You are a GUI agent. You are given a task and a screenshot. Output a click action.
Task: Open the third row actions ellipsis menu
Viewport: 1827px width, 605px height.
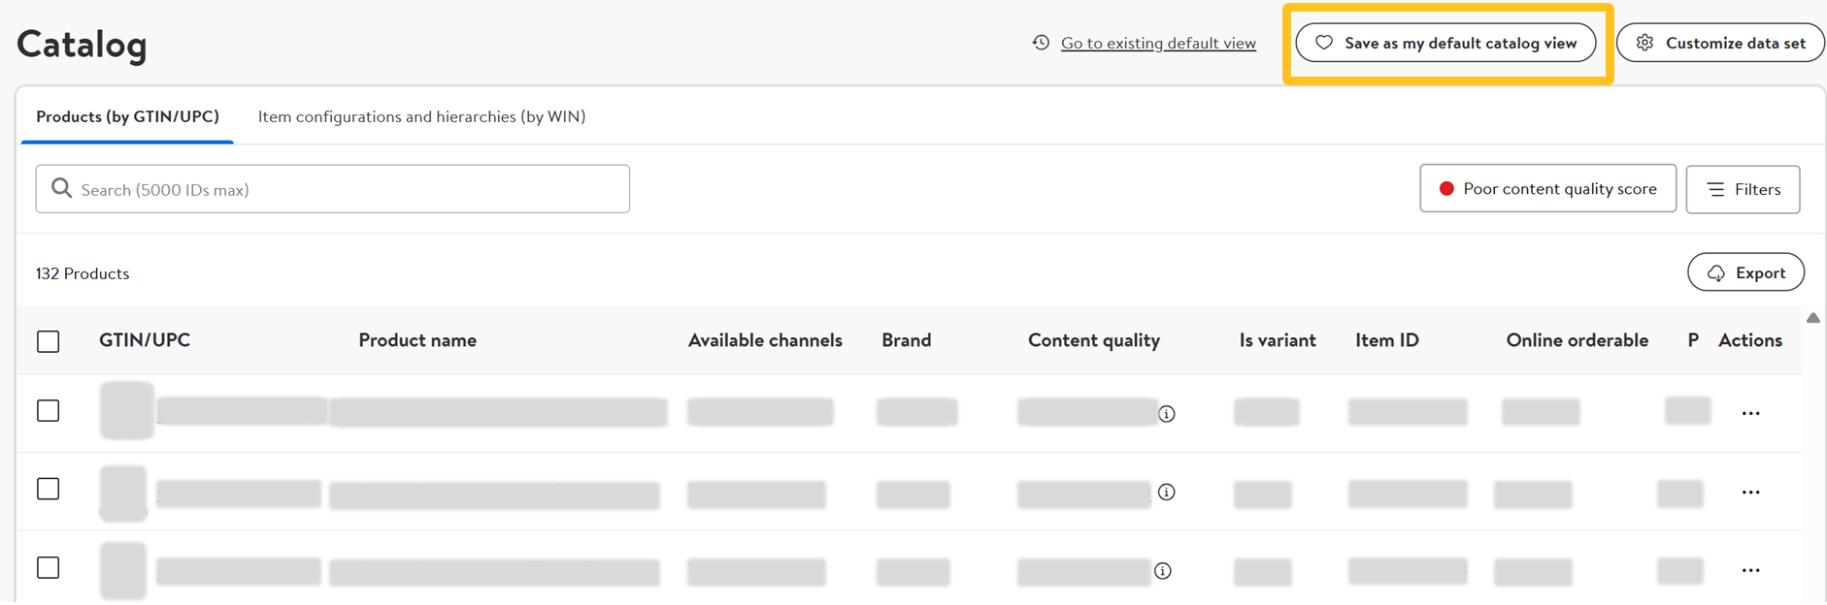[x=1750, y=571]
